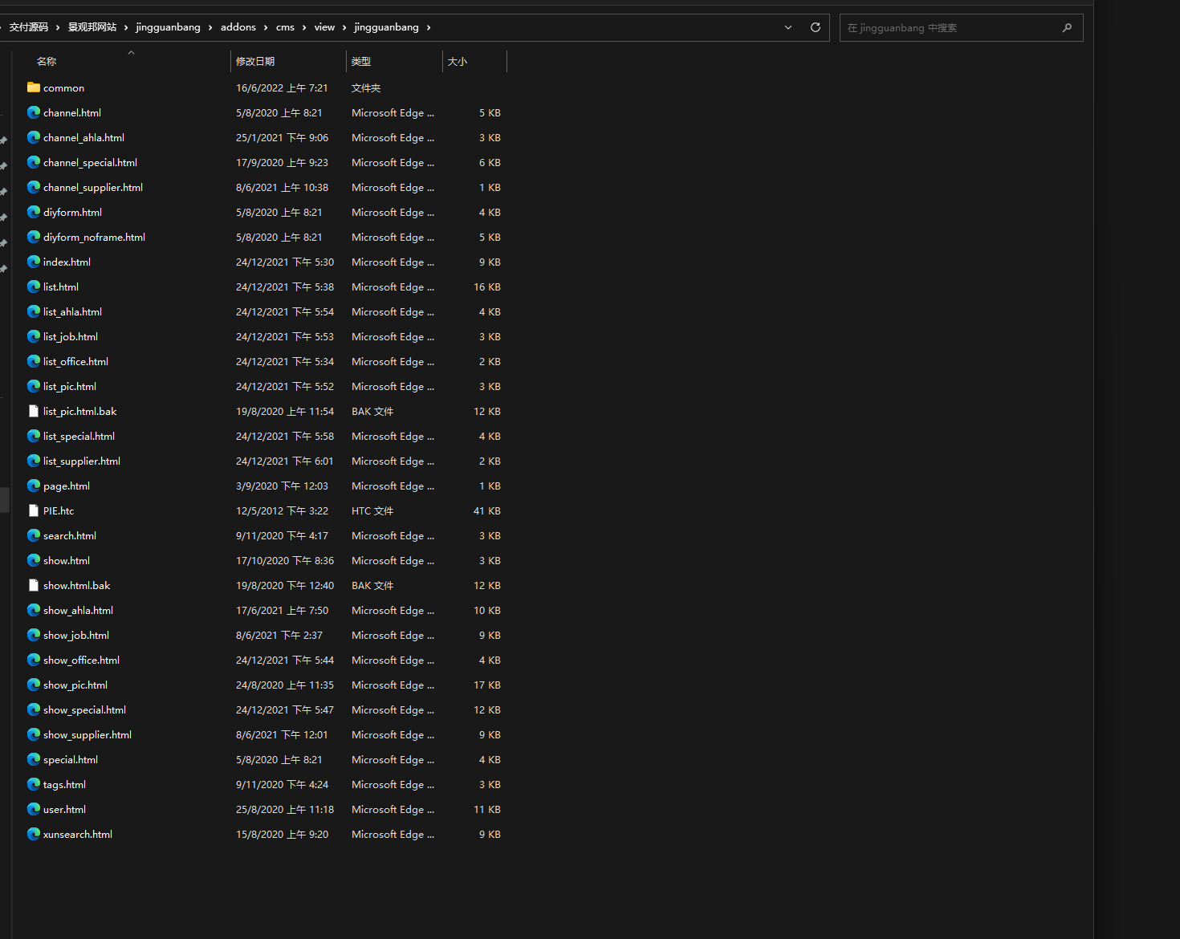Select file name list_supplier.html
1180x939 pixels.
pos(82,461)
